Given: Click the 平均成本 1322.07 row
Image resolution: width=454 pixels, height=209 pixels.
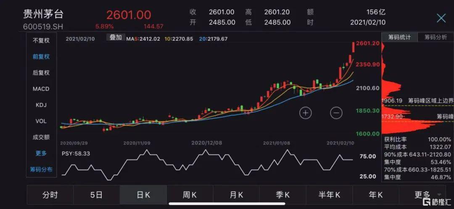Looking at the screenshot, I should [x=417, y=147].
